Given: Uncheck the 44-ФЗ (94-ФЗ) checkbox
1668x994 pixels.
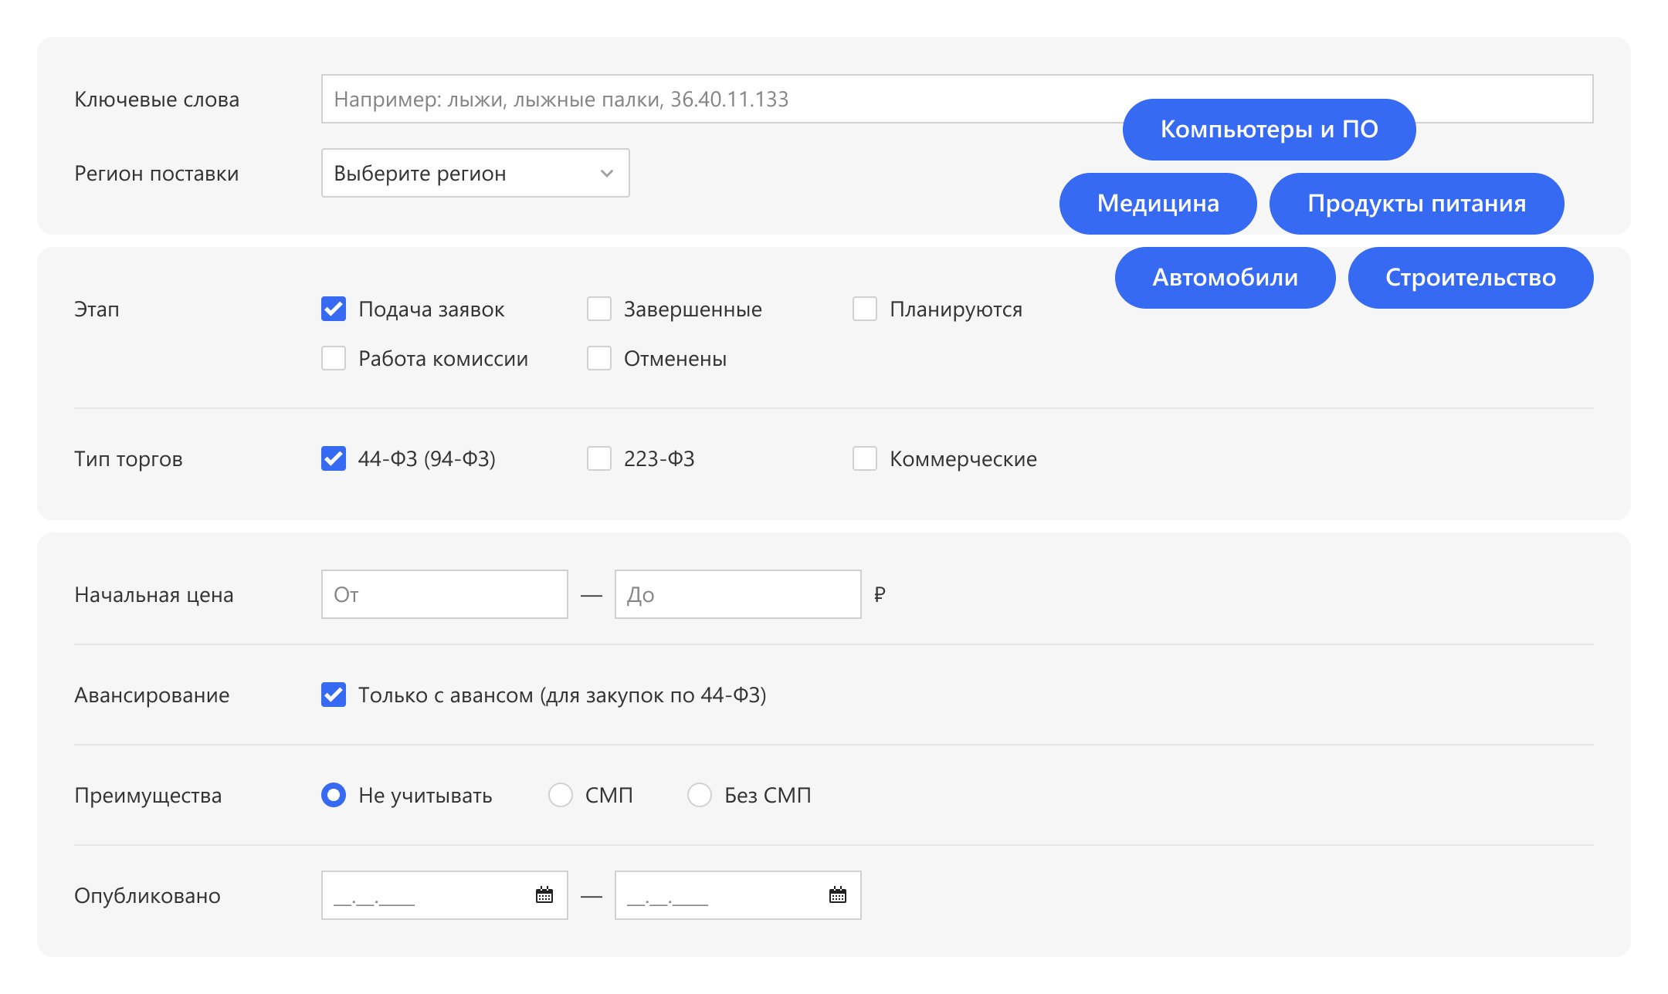Looking at the screenshot, I should [334, 459].
